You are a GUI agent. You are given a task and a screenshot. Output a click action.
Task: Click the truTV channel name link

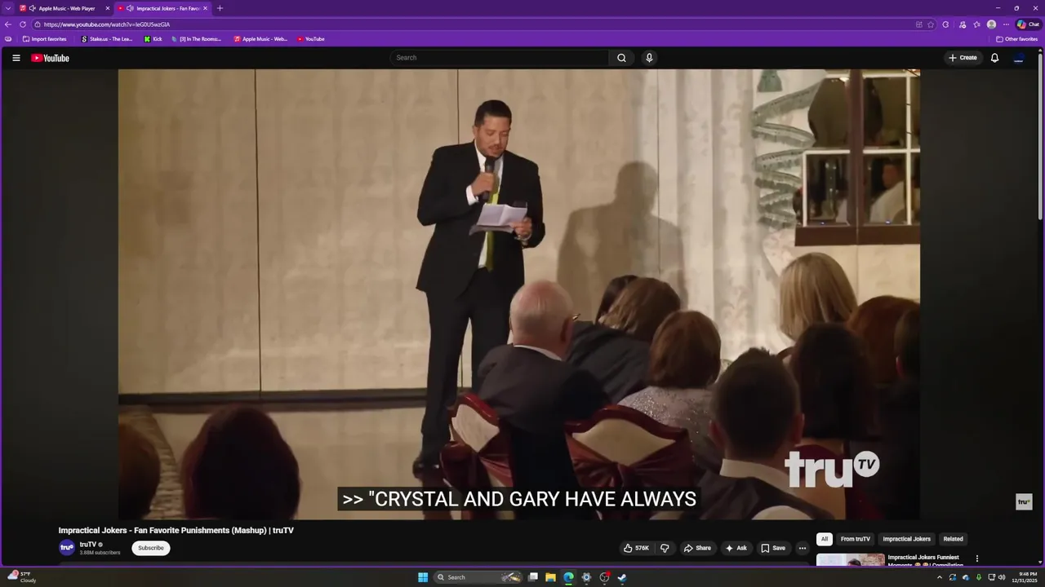[88, 544]
